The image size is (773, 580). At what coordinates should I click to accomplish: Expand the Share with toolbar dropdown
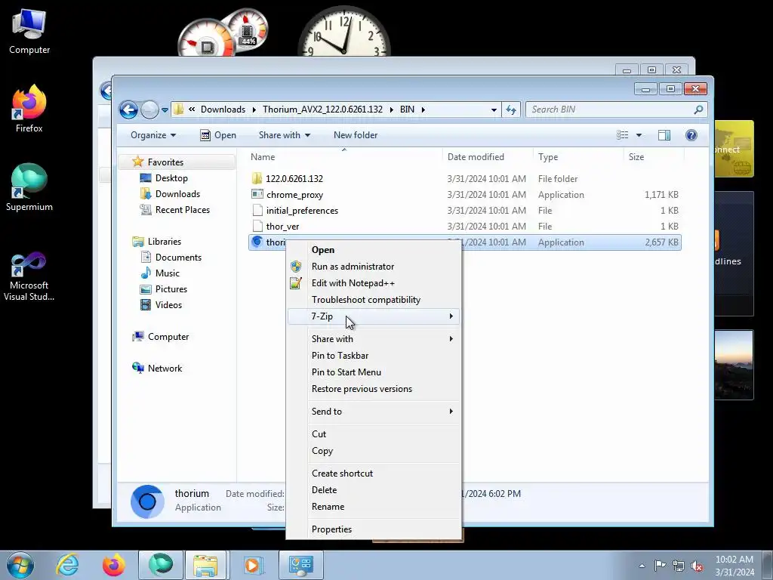point(285,135)
